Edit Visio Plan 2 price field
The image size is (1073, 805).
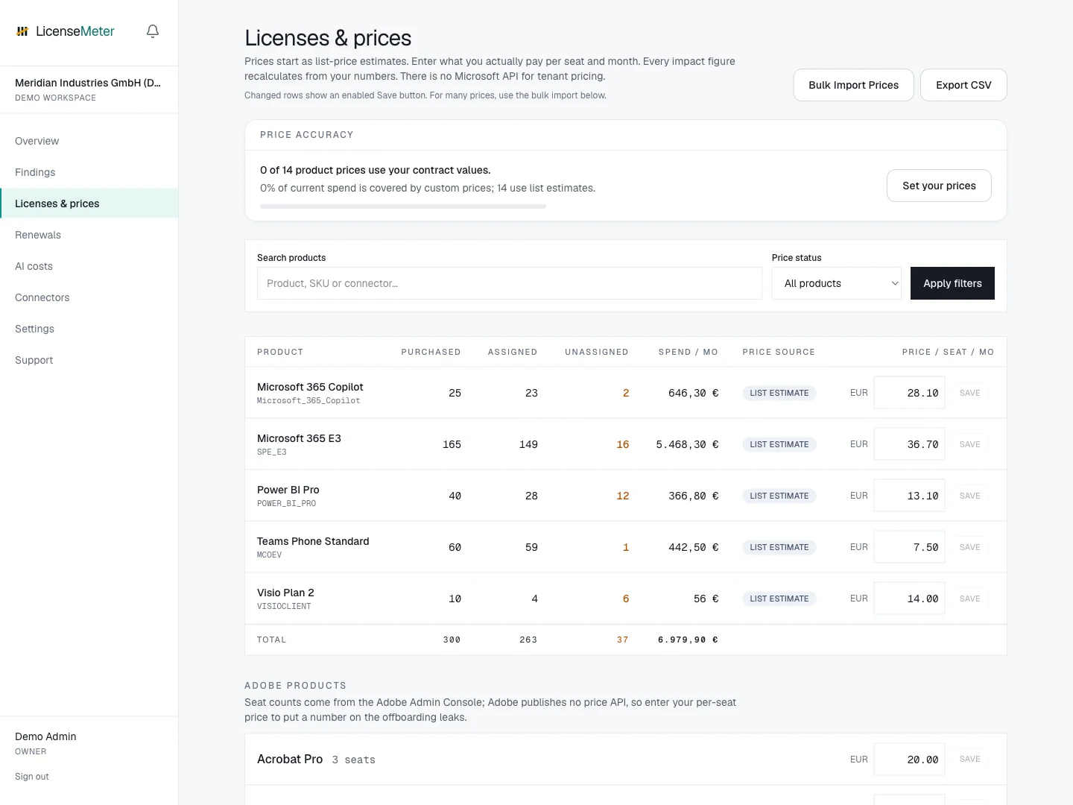click(909, 599)
